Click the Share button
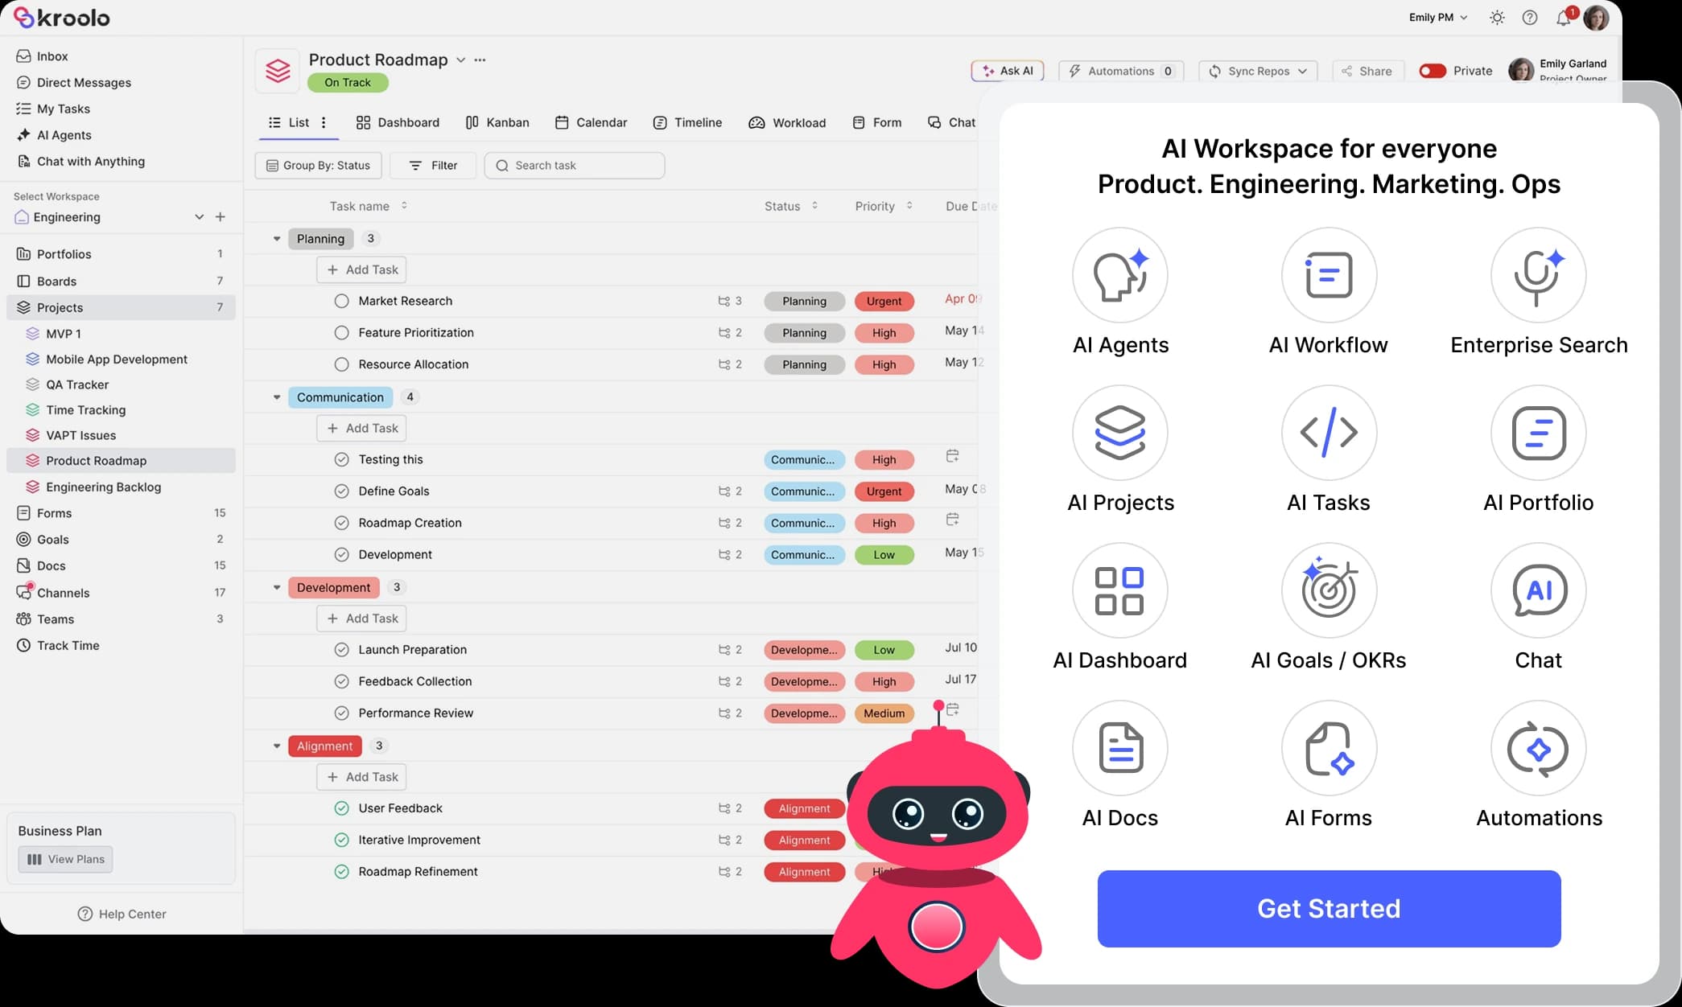This screenshot has height=1007, width=1682. 1367,71
